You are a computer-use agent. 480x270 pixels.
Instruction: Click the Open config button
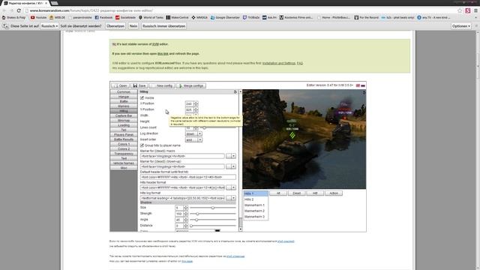(x=120, y=85)
